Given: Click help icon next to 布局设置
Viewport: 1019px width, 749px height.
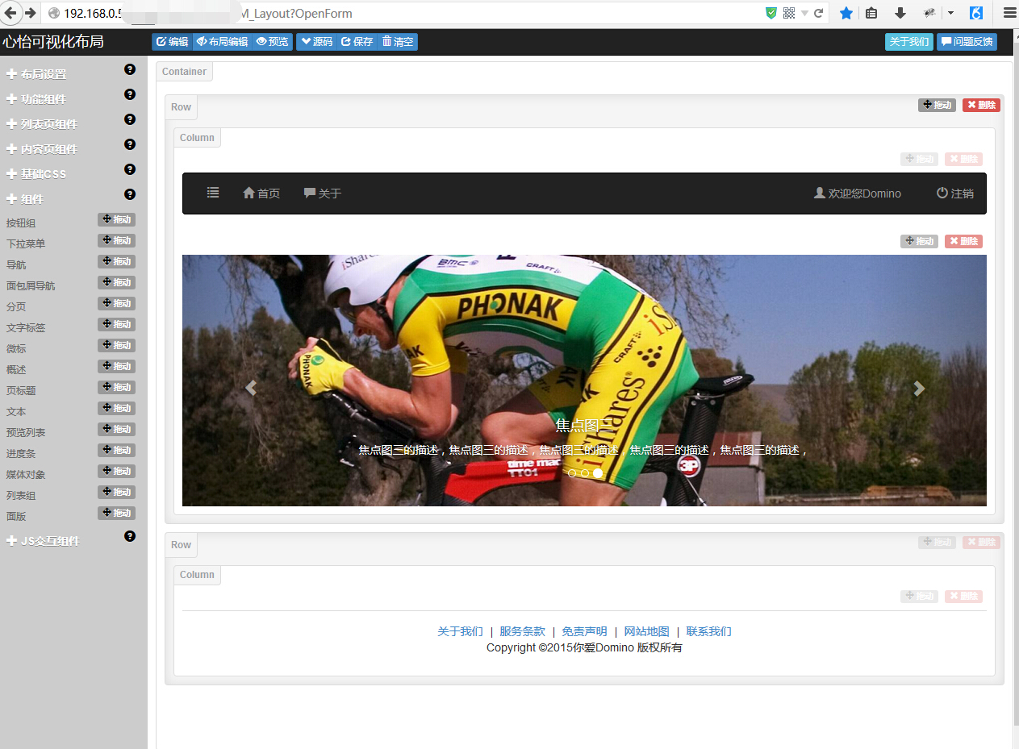Looking at the screenshot, I should tap(130, 70).
